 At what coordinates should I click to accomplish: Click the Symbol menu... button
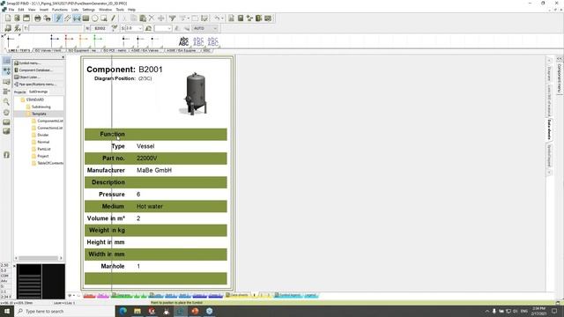point(39,63)
